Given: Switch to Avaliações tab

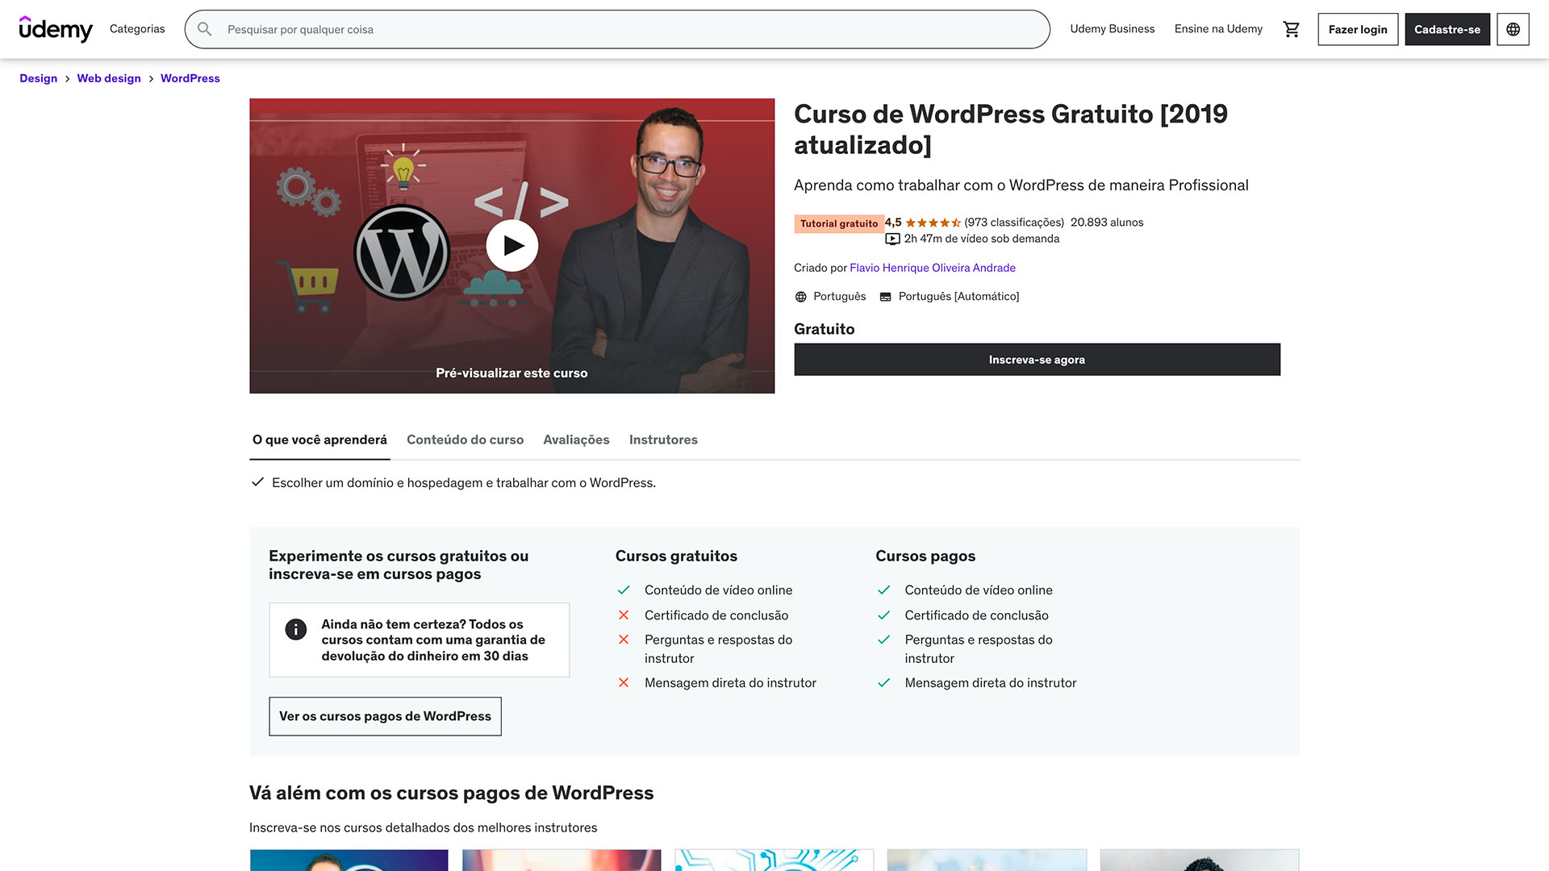Looking at the screenshot, I should 576,440.
